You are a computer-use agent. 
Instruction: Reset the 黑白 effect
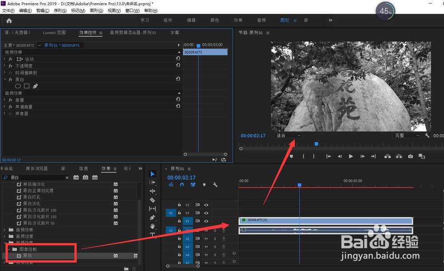[x=178, y=79]
